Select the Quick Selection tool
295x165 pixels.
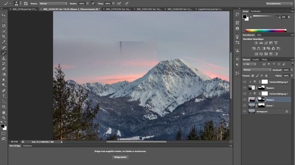[x=4, y=32]
